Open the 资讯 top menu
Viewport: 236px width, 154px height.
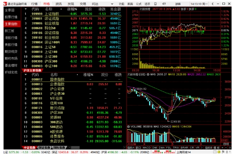[x=58, y=4]
